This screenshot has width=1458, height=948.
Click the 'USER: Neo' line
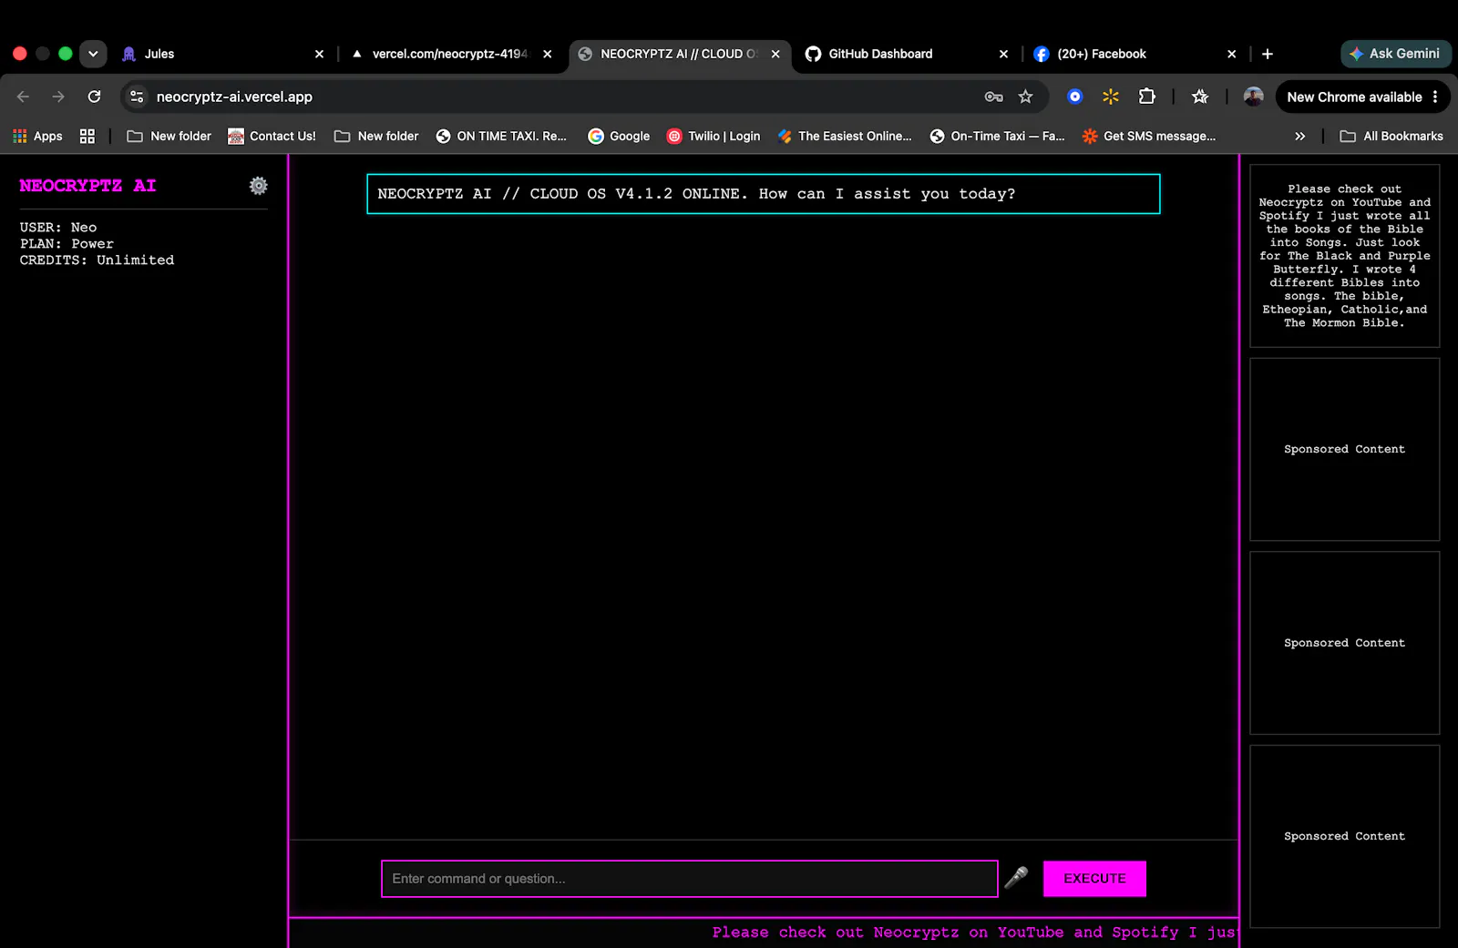pyautogui.click(x=58, y=228)
